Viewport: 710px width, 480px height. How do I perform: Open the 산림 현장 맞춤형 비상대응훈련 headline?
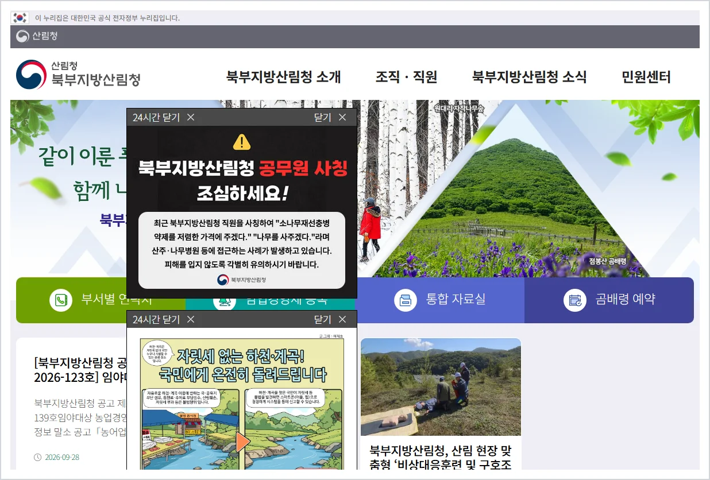coord(441,457)
